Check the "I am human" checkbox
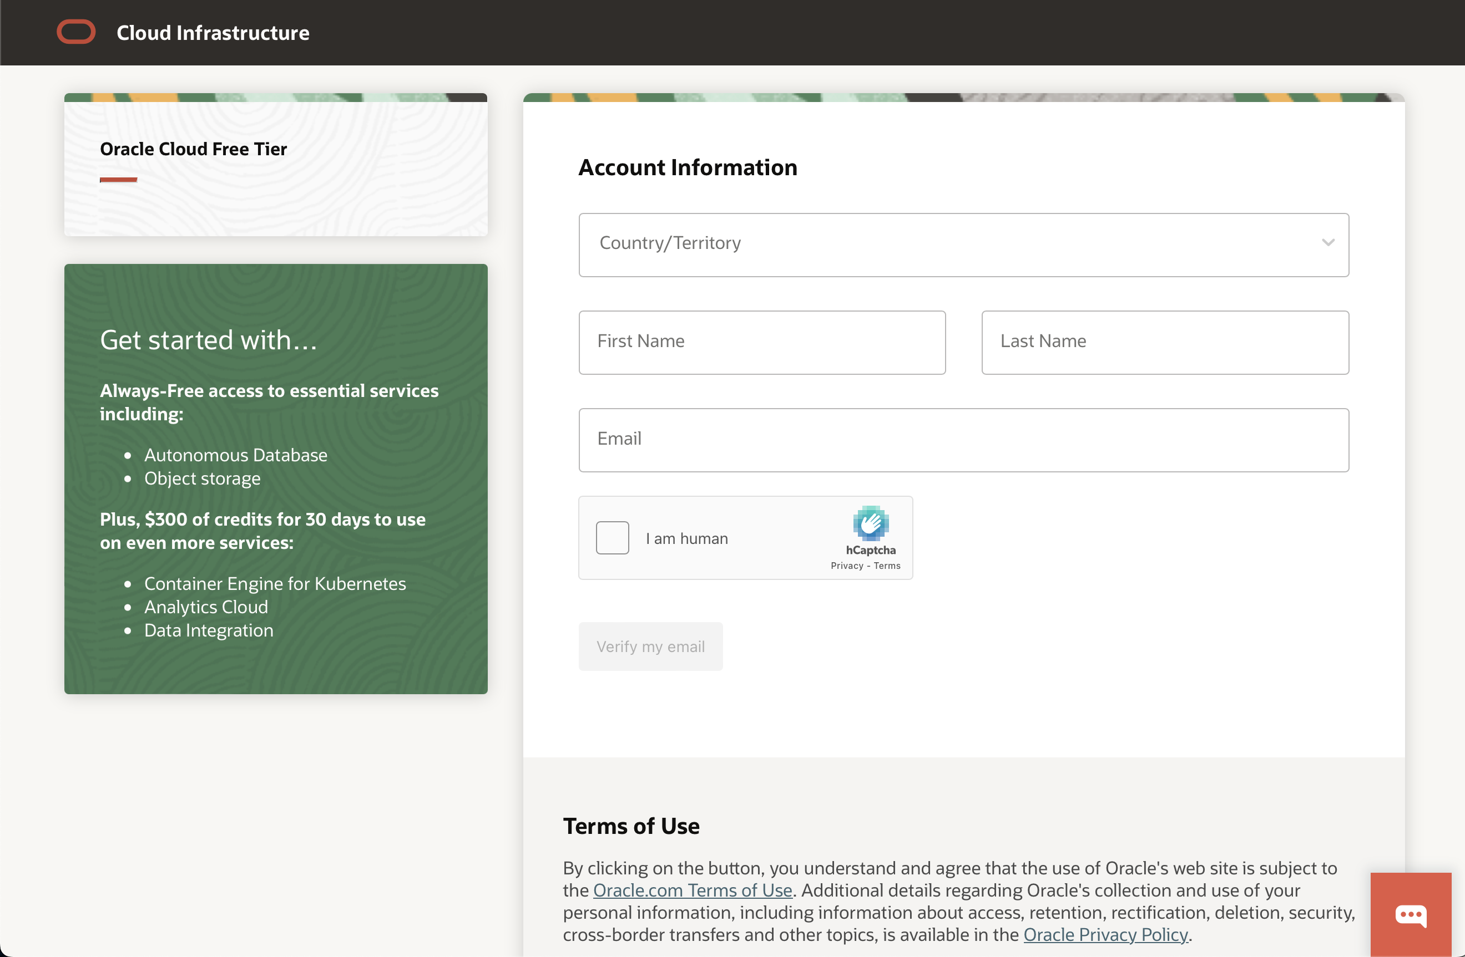 pyautogui.click(x=613, y=538)
